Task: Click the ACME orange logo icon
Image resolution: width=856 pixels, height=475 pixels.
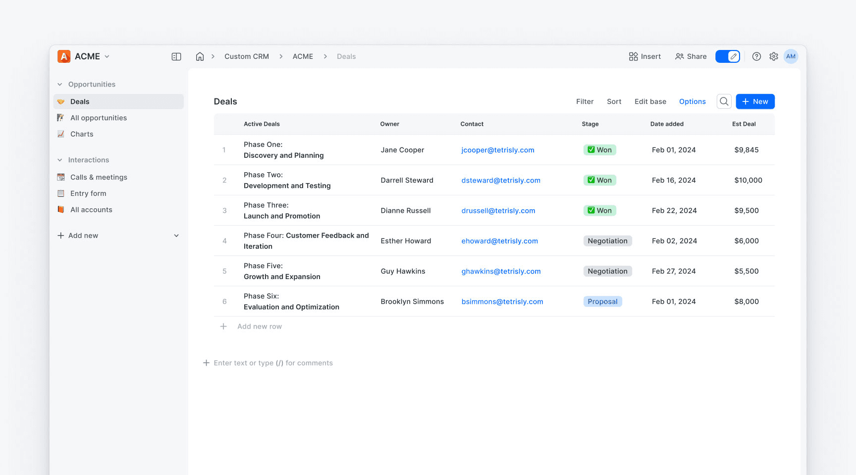Action: 64,56
